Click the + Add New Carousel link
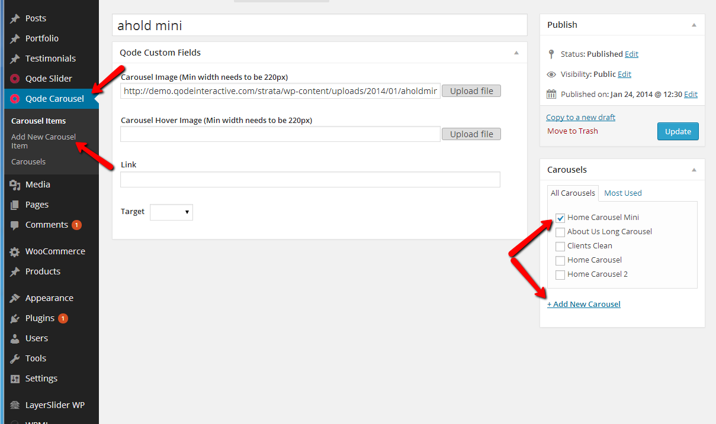Viewport: 716px width, 424px height. click(584, 304)
